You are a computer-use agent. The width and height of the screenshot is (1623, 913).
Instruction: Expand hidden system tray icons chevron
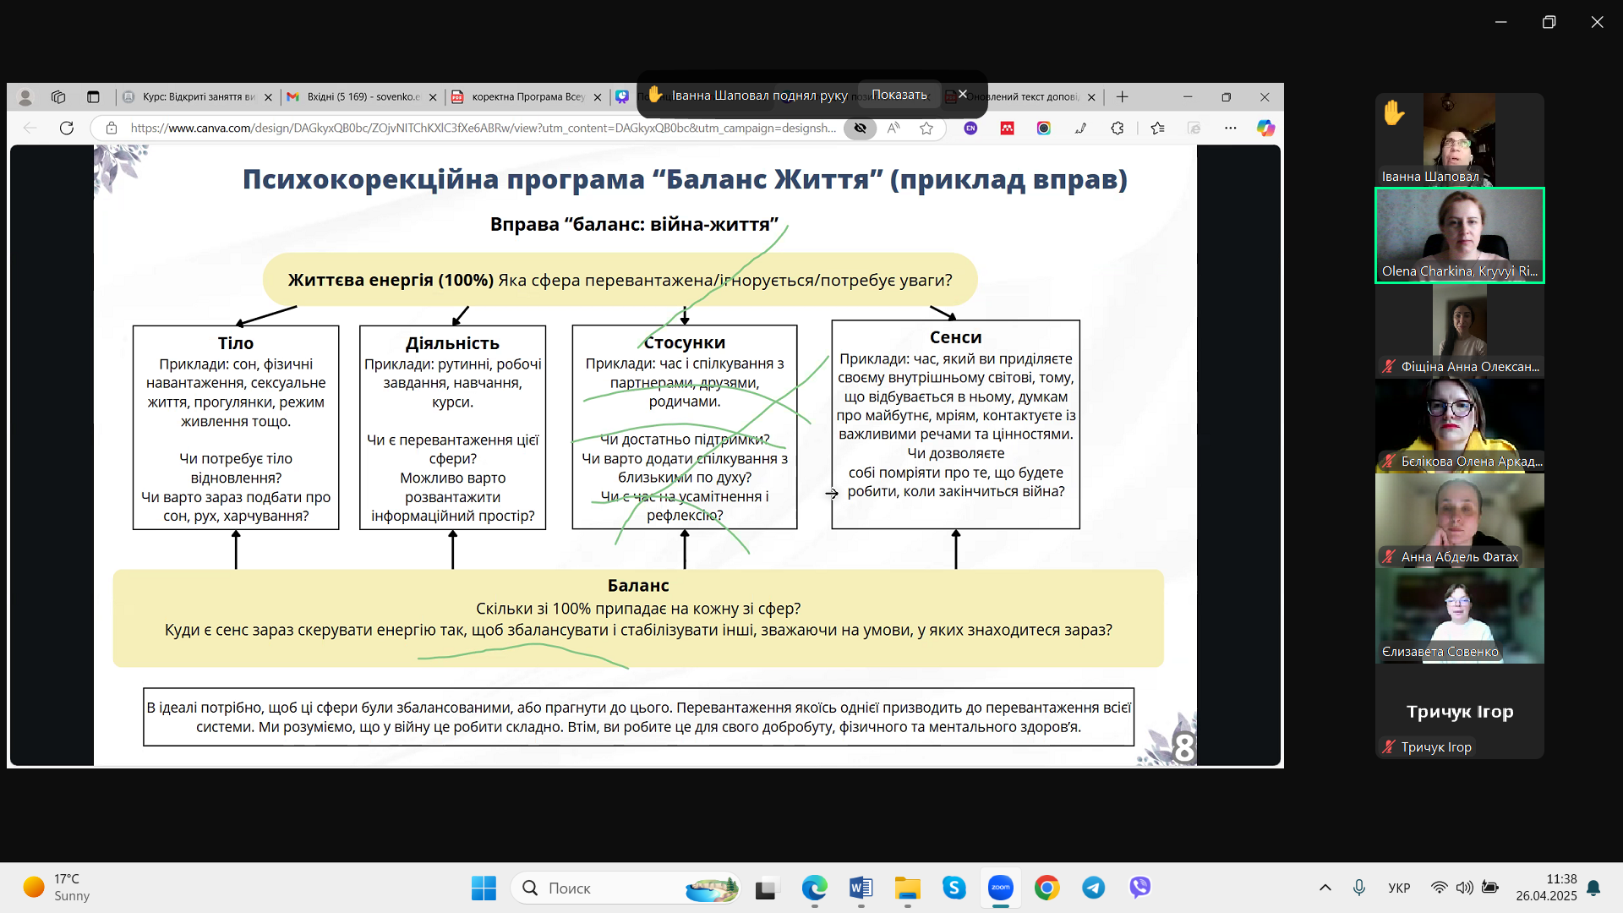pos(1325,888)
